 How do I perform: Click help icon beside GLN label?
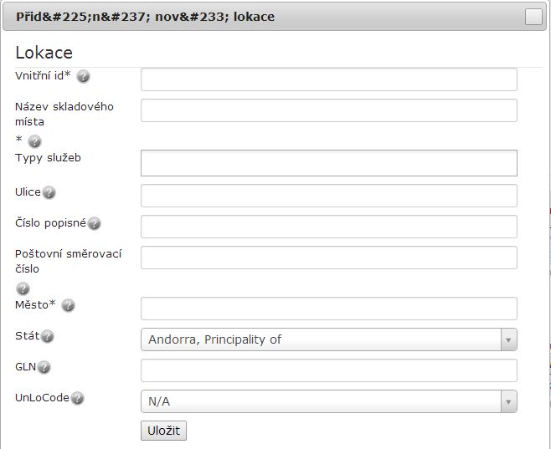(x=44, y=367)
